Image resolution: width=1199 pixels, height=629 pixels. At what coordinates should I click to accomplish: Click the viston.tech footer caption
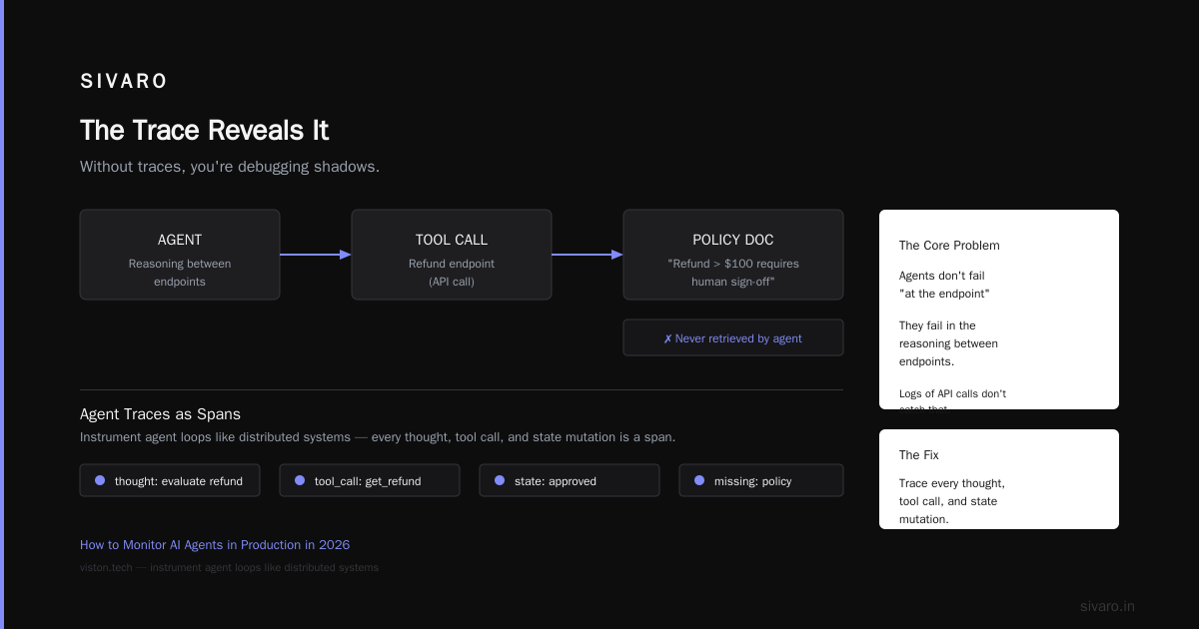point(229,567)
